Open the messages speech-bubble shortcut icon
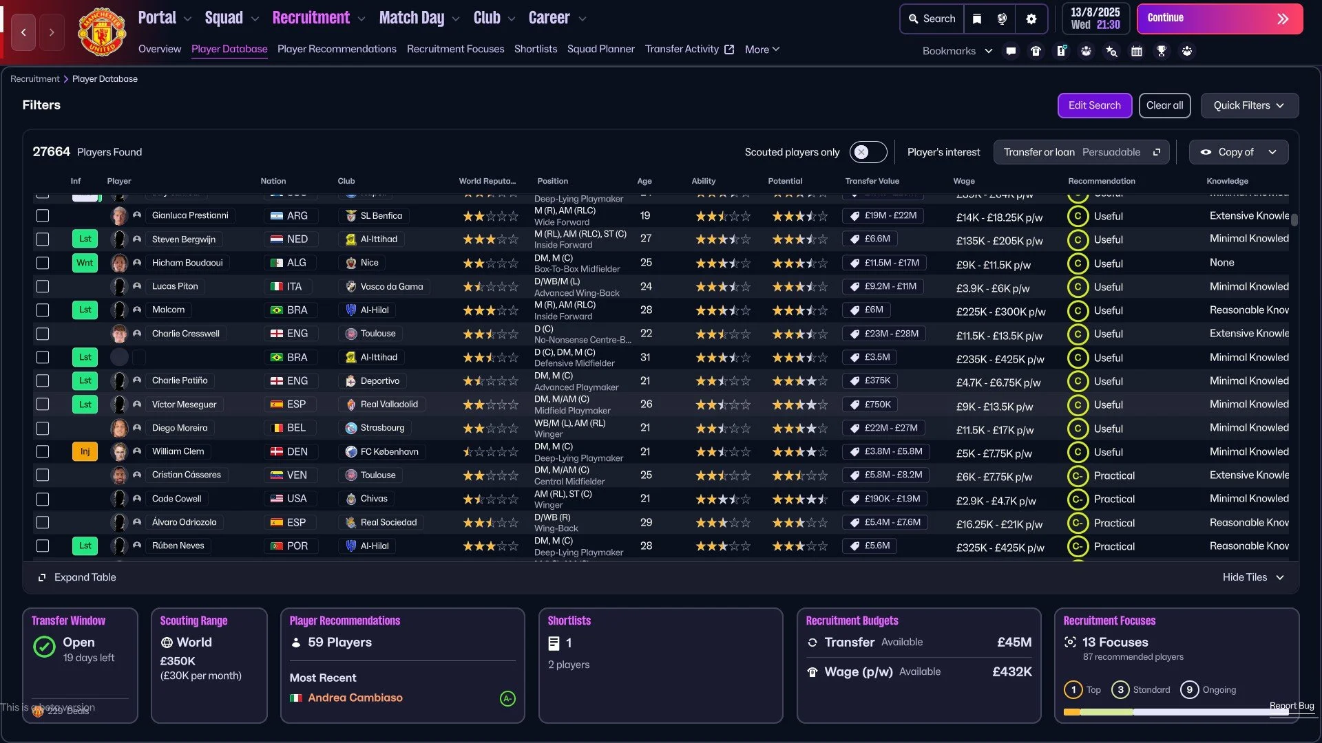 [1011, 51]
